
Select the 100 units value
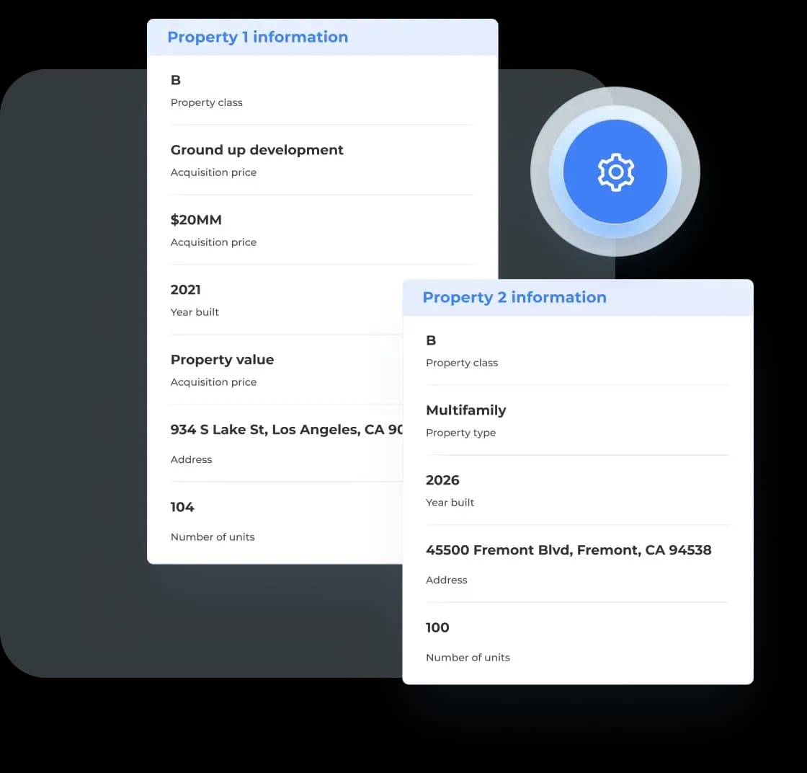(x=437, y=627)
